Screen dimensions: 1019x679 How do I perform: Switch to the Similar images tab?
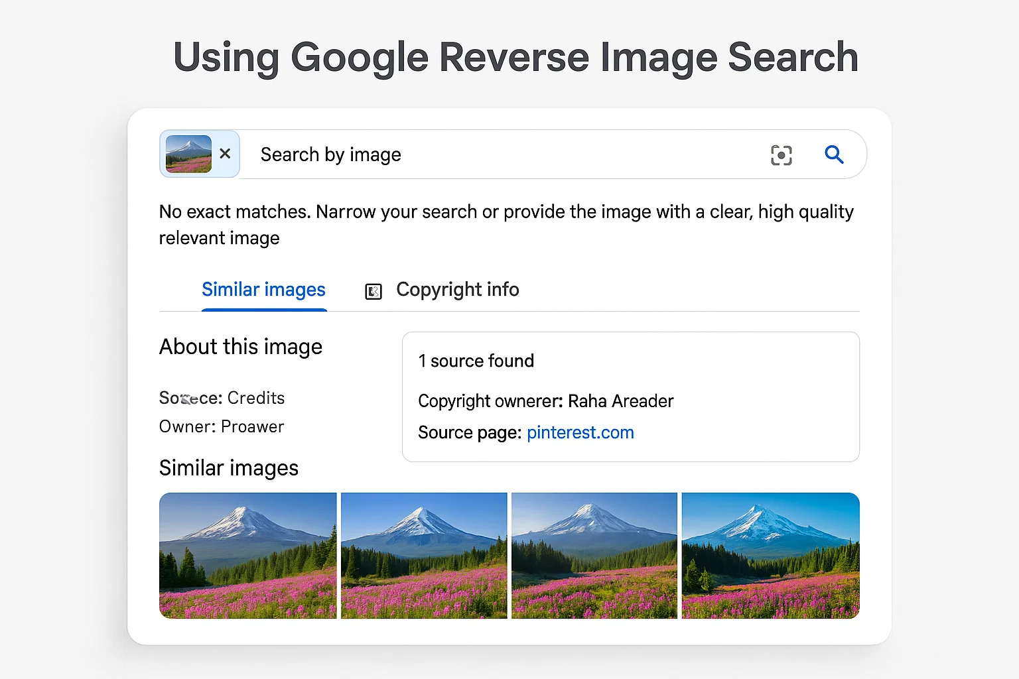[x=263, y=290]
